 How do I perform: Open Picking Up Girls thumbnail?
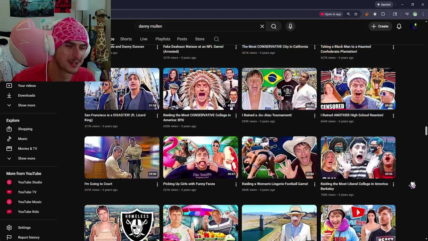[x=201, y=157]
